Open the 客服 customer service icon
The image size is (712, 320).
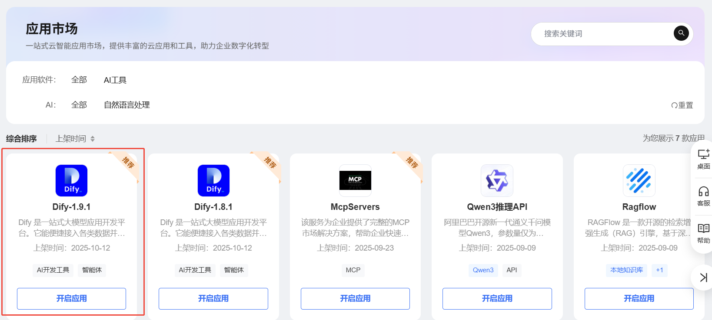[x=704, y=191]
